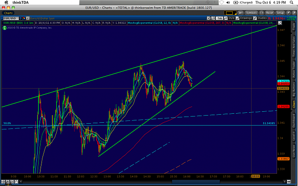The image size is (298, 186).
Task: Click the red 1.34205 price label
Action: pos(283,107)
